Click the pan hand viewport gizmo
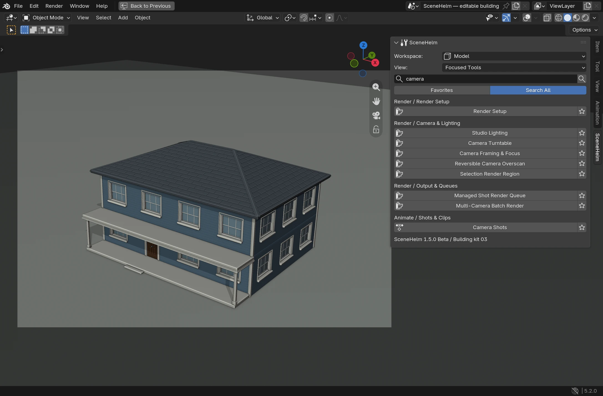The image size is (603, 396). tap(376, 101)
